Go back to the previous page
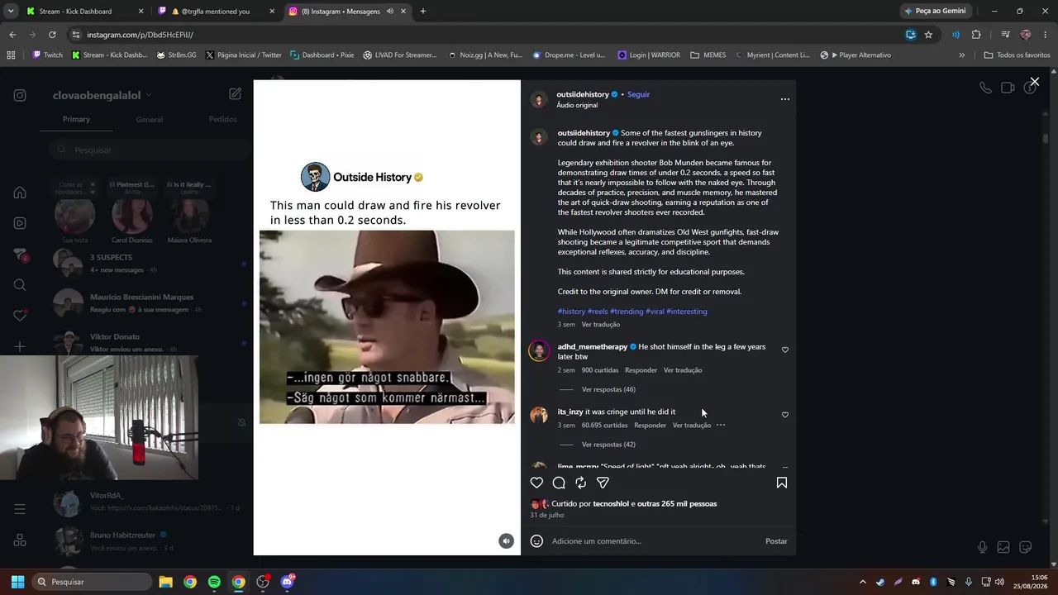Viewport: 1058px width, 595px height. coord(12,35)
